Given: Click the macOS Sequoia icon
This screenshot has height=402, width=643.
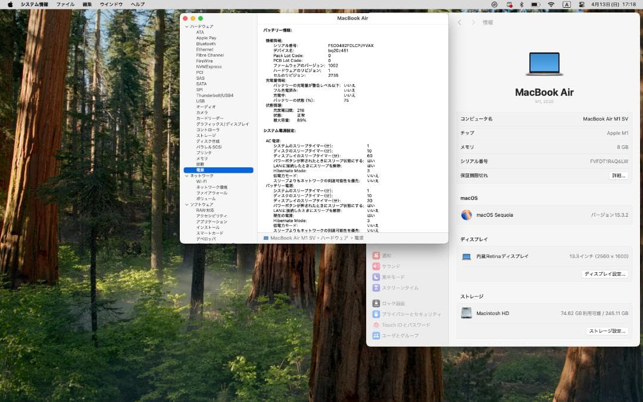Looking at the screenshot, I should 466,215.
